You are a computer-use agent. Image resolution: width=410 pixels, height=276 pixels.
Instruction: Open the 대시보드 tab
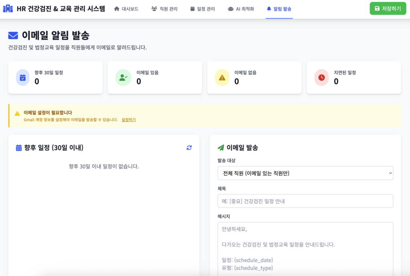pyautogui.click(x=126, y=9)
